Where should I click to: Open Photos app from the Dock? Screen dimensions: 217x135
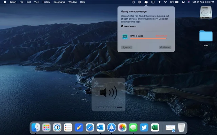click(122, 128)
